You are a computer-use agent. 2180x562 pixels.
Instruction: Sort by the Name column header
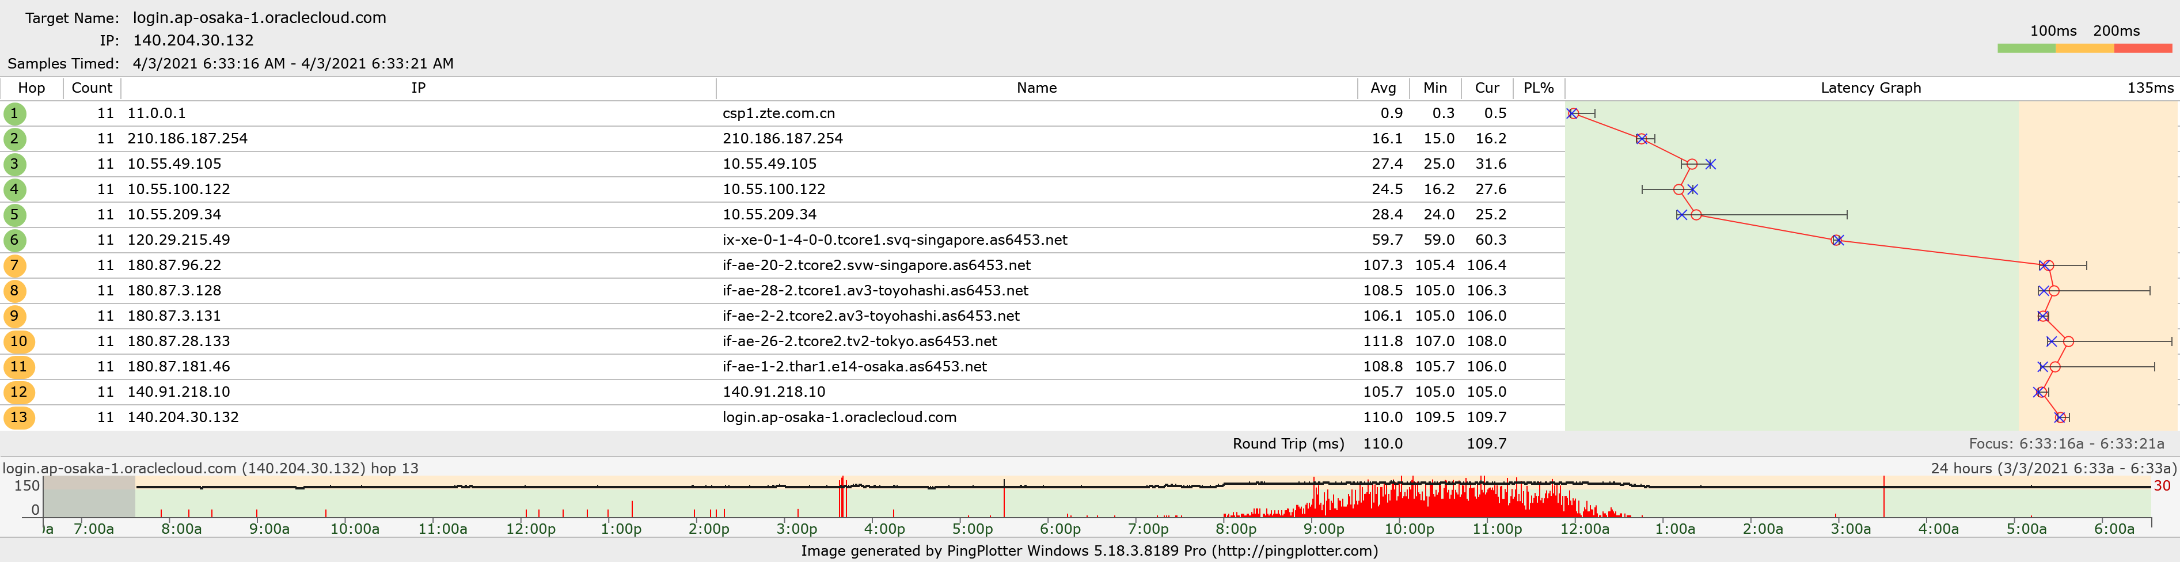(1036, 88)
